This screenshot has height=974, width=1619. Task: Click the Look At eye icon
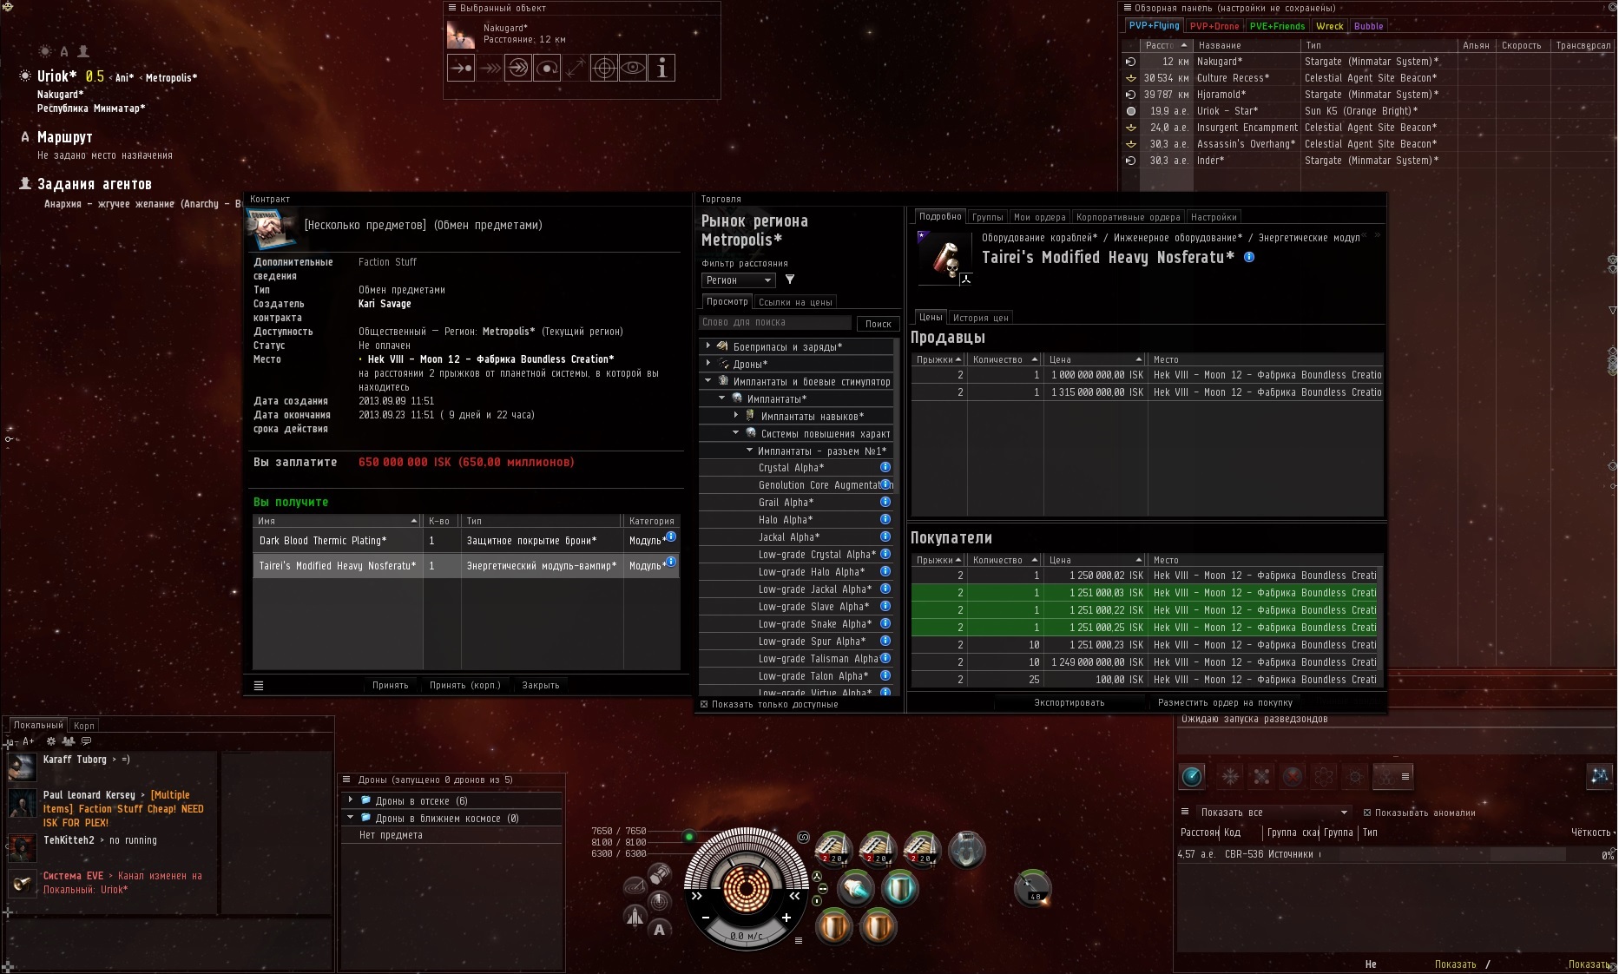point(633,68)
